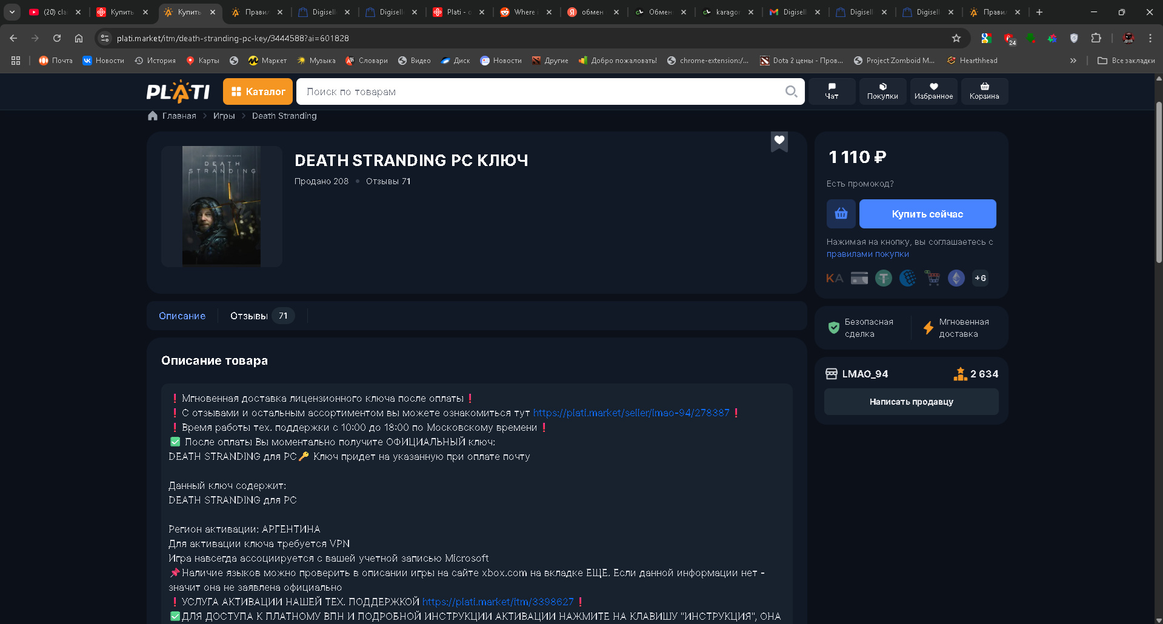Open the Почта bookmark
The height and width of the screenshot is (624, 1163).
56,61
